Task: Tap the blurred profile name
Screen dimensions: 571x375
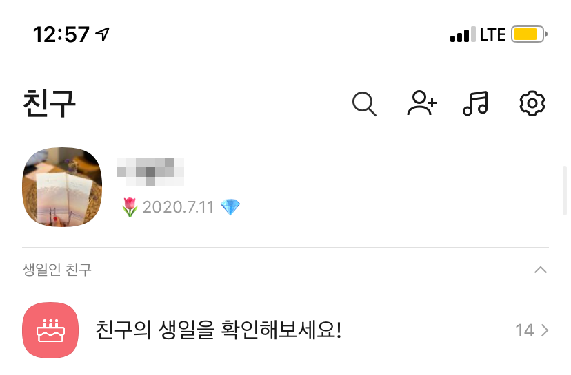Action: point(150,172)
